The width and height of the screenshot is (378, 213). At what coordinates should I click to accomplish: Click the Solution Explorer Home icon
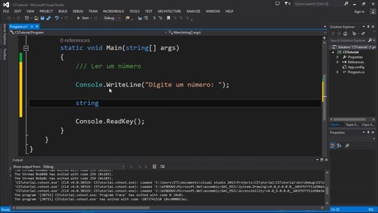coord(345,34)
